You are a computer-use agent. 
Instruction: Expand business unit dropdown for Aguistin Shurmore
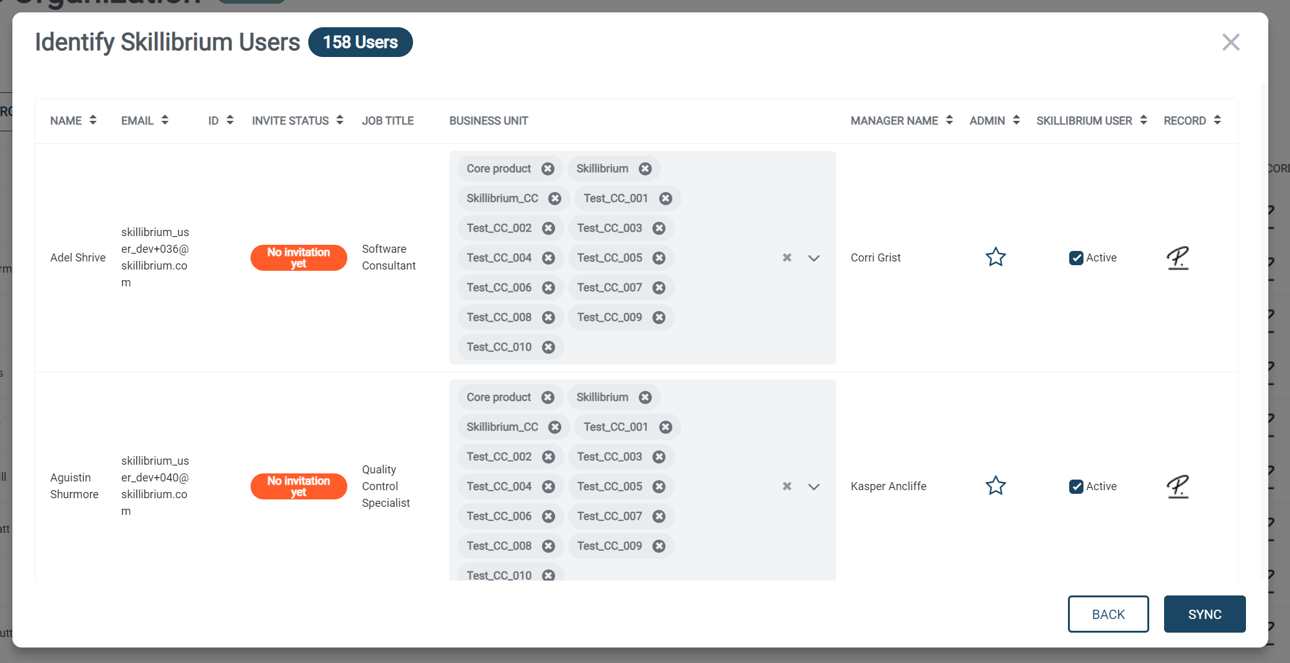pyautogui.click(x=814, y=486)
